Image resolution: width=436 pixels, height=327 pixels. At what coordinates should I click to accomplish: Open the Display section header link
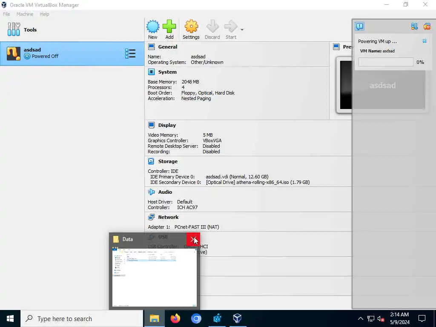(x=167, y=125)
